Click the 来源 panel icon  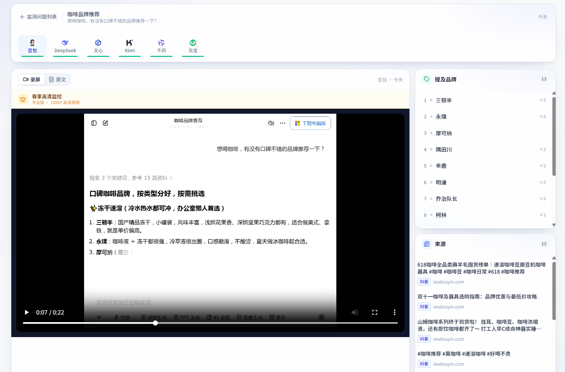pos(426,244)
